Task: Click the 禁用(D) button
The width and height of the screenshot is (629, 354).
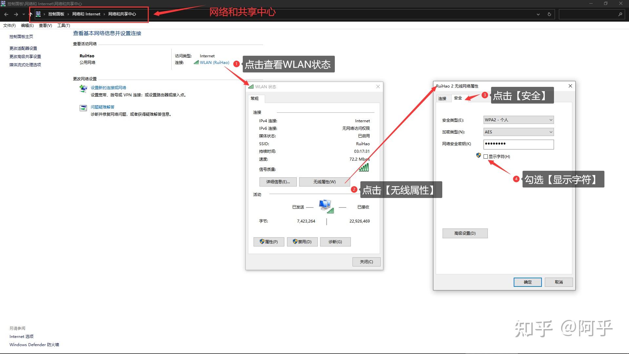Action: (302, 242)
